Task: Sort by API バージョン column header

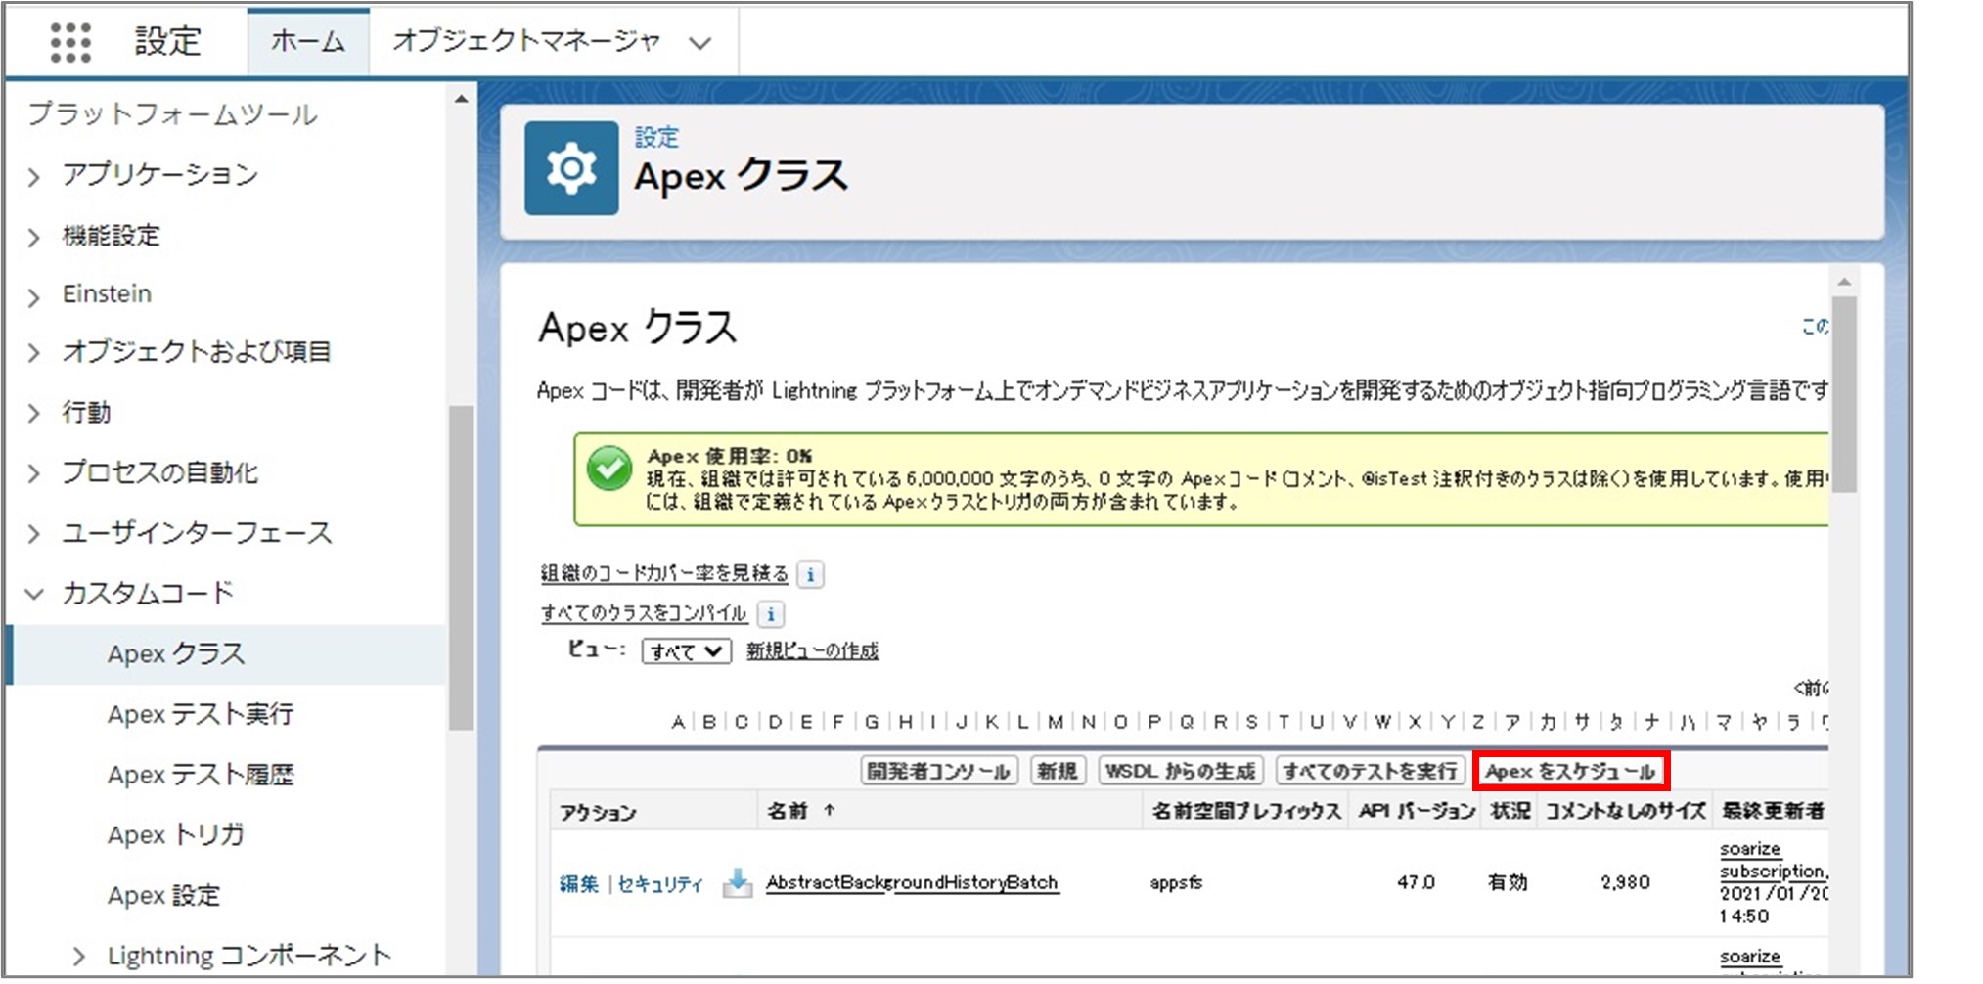Action: click(1417, 811)
